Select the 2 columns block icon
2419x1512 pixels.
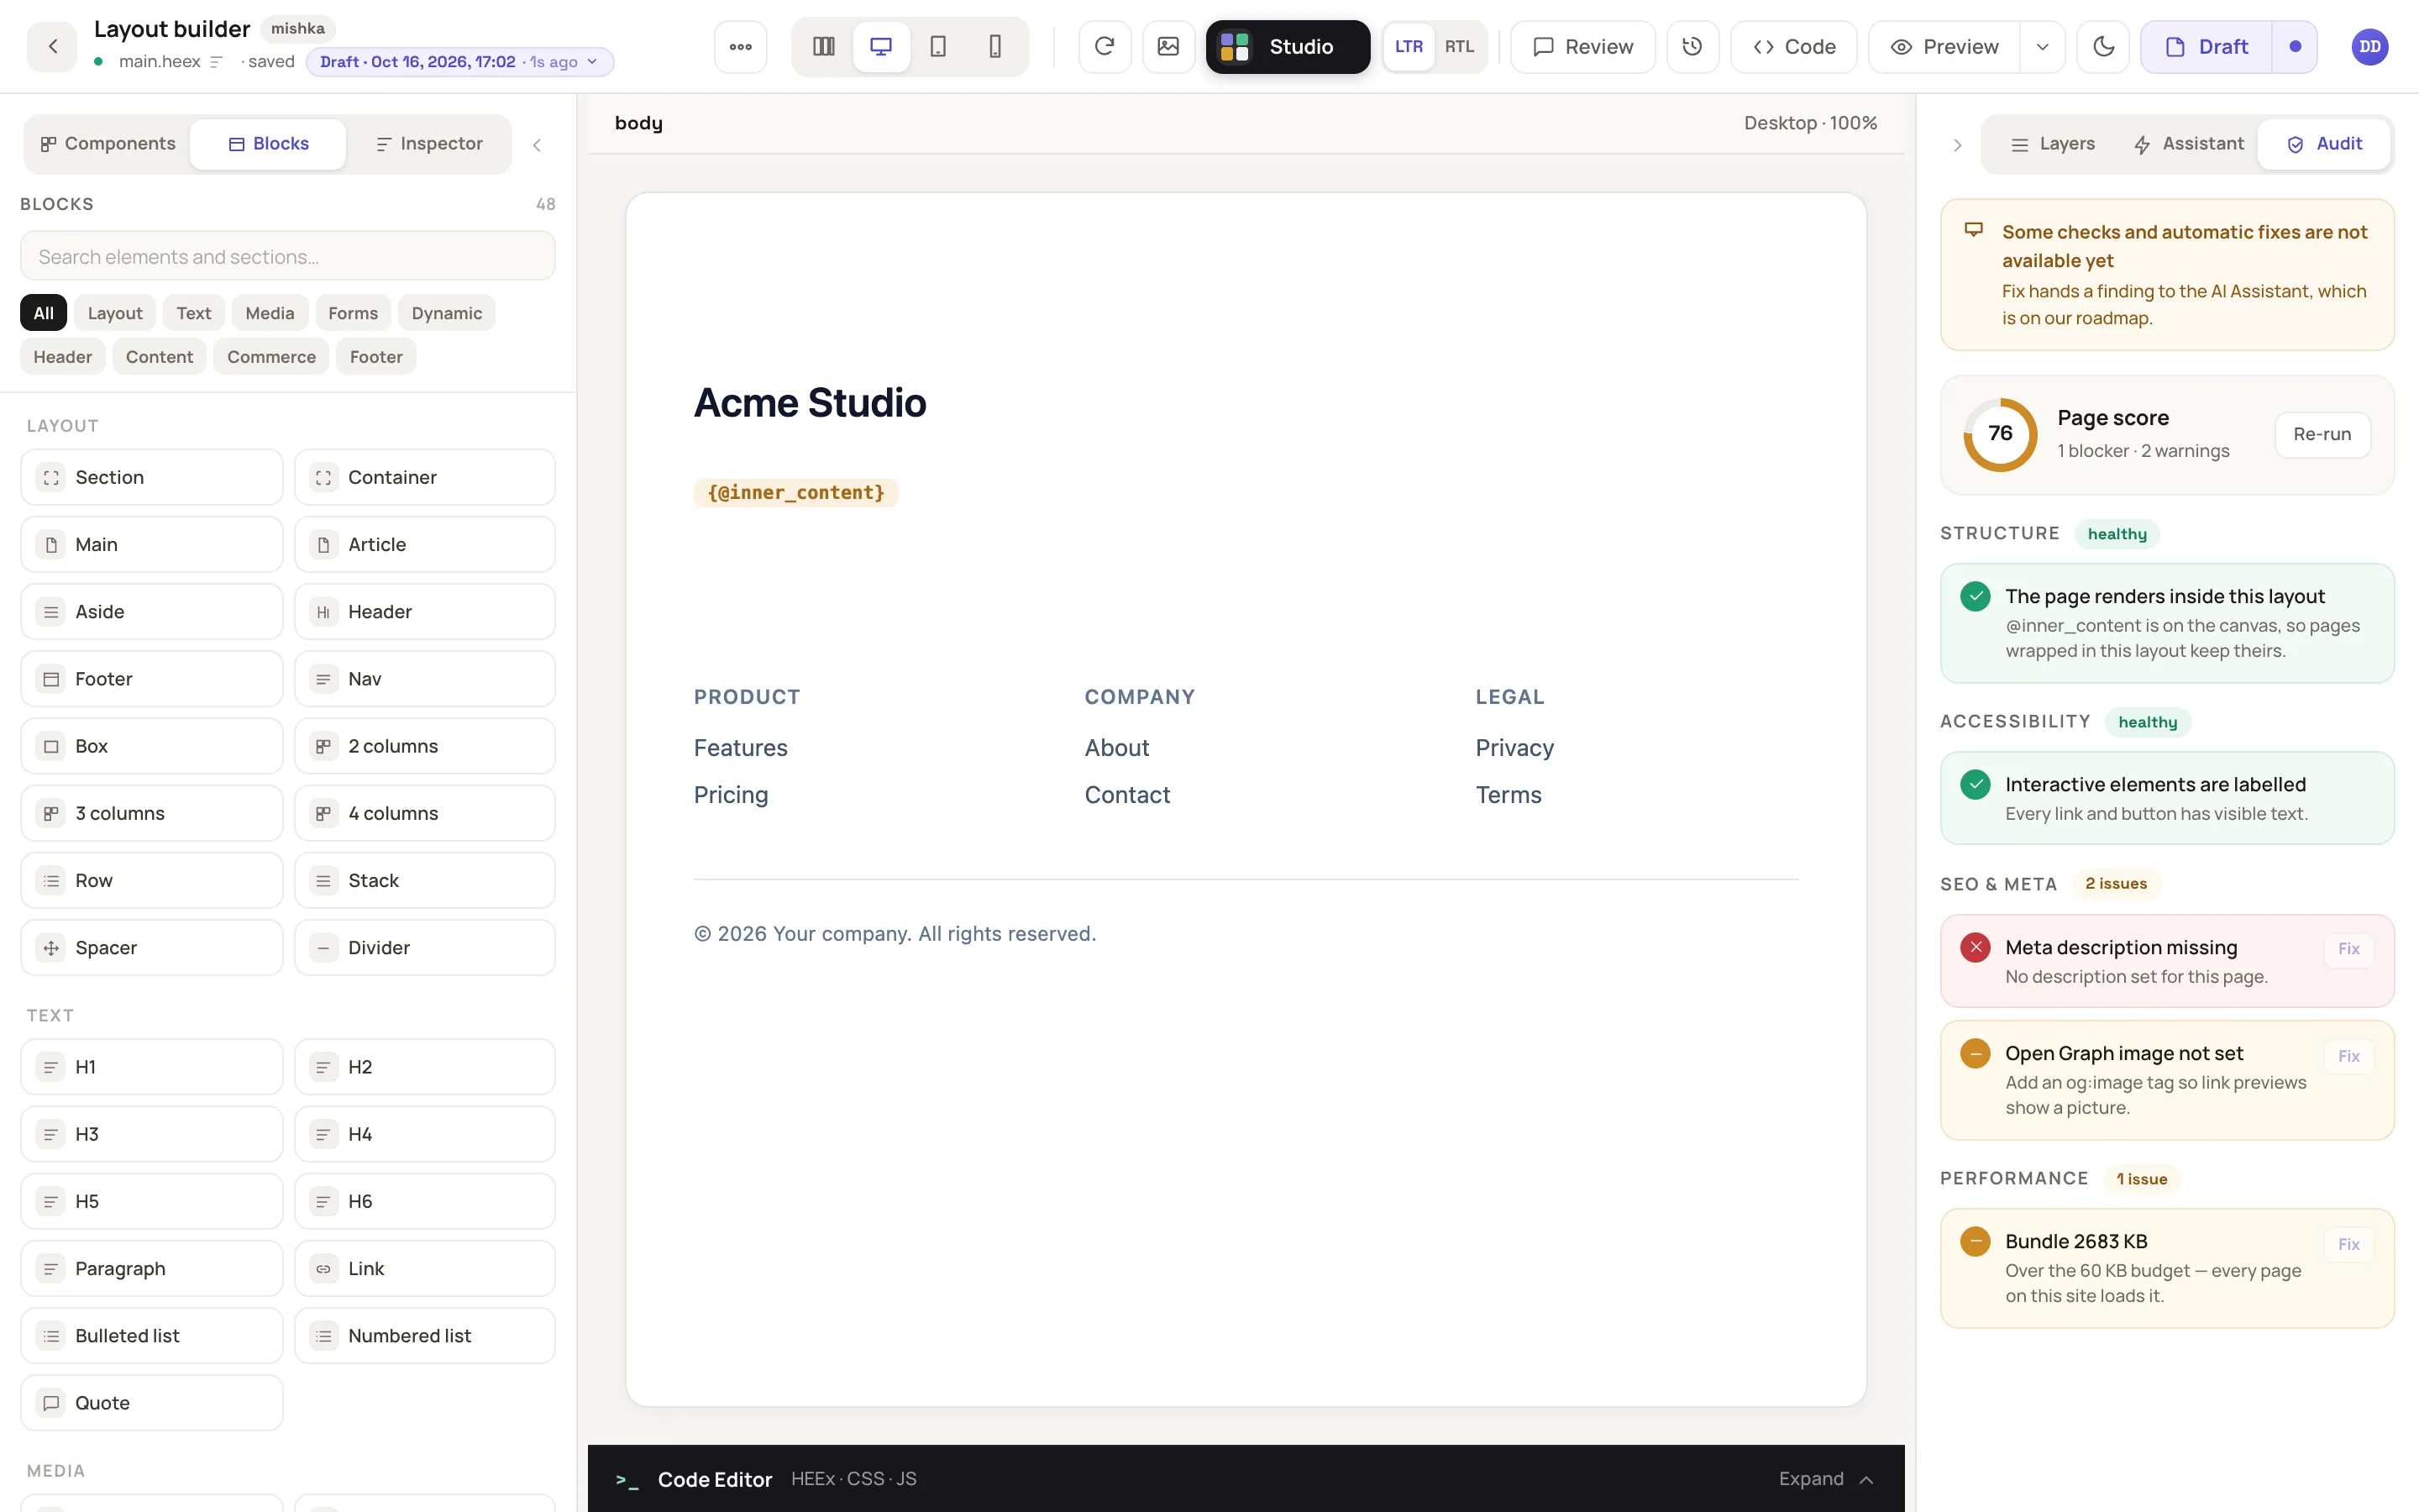click(323, 746)
